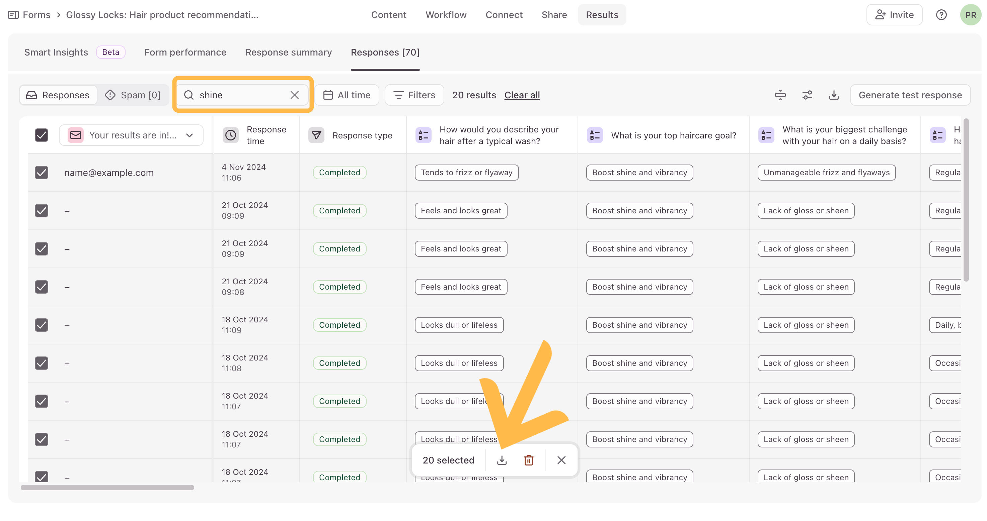Switch to Spam [0] view

click(133, 95)
